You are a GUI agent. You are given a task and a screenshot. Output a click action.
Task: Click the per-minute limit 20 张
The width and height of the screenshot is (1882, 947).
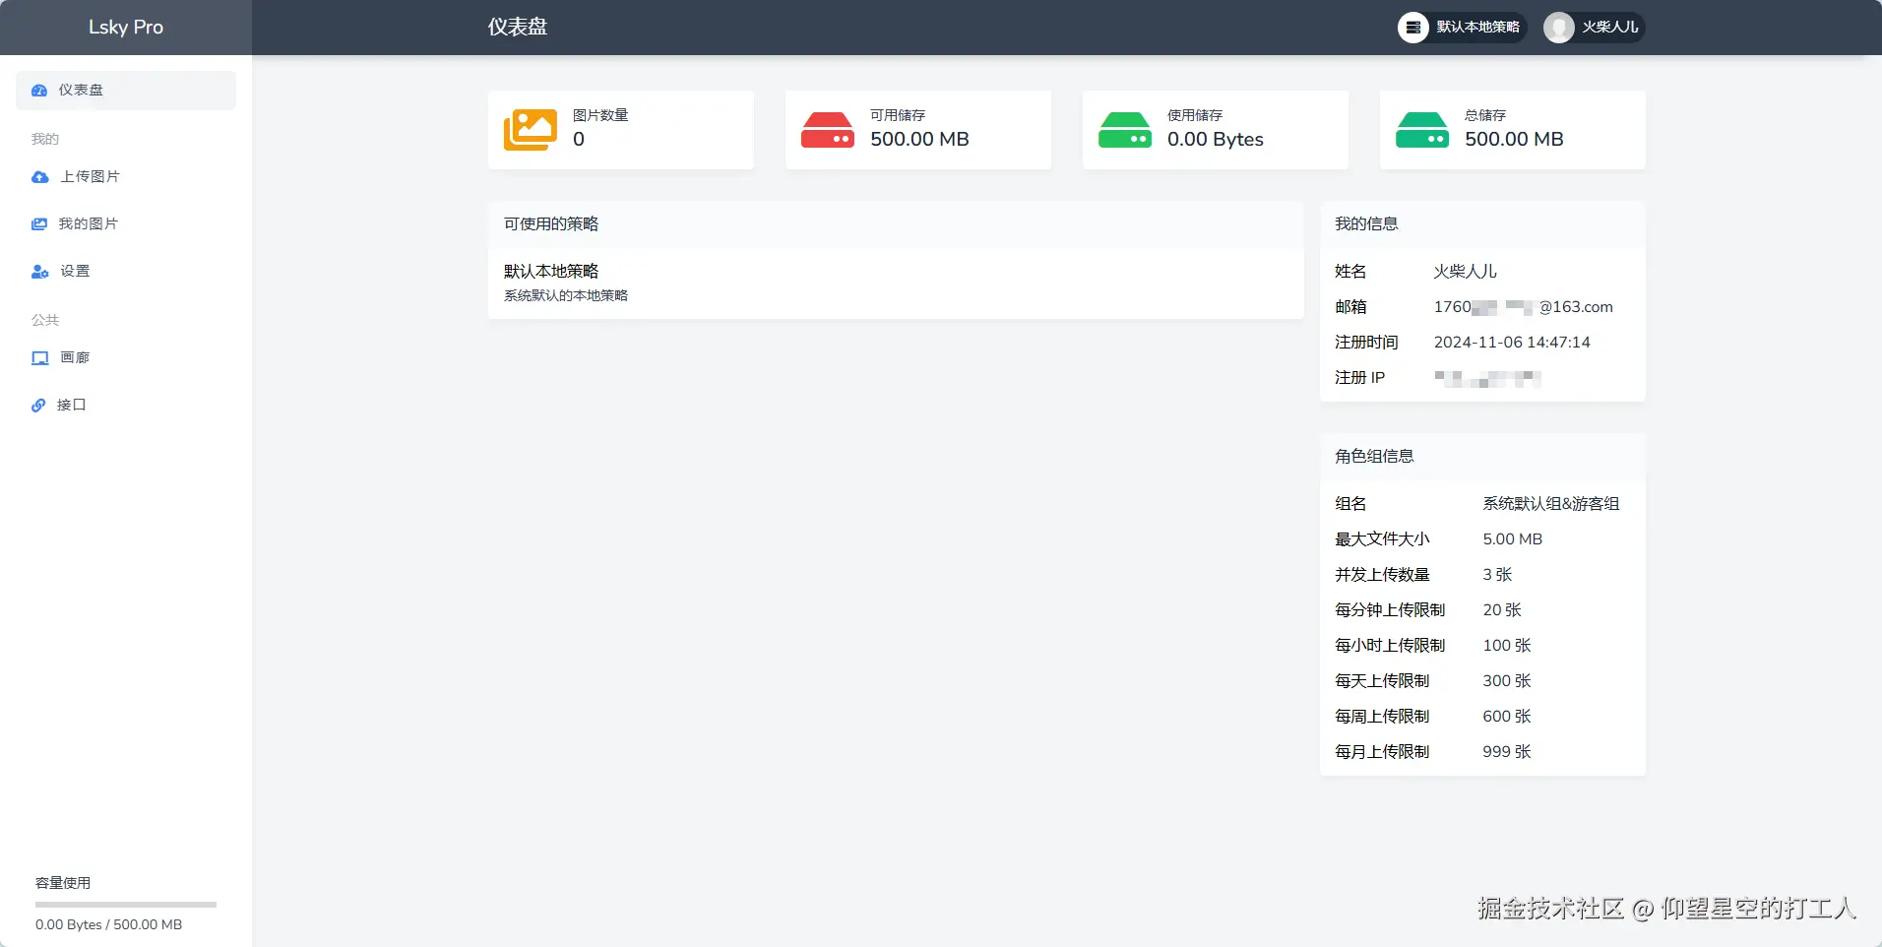click(1502, 610)
